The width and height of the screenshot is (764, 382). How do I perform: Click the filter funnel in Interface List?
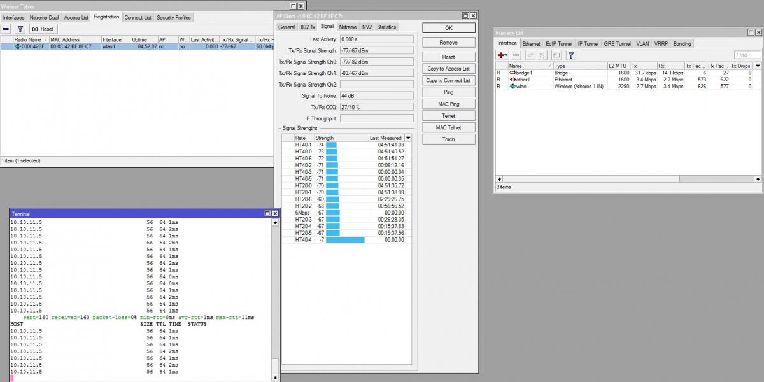(571, 55)
